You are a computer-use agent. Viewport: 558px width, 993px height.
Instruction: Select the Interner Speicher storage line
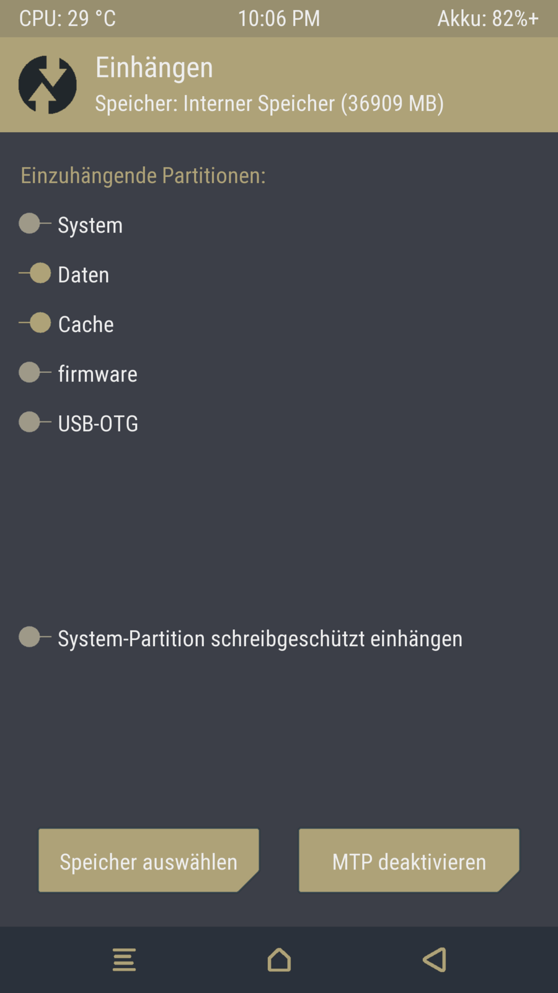pyautogui.click(x=269, y=104)
